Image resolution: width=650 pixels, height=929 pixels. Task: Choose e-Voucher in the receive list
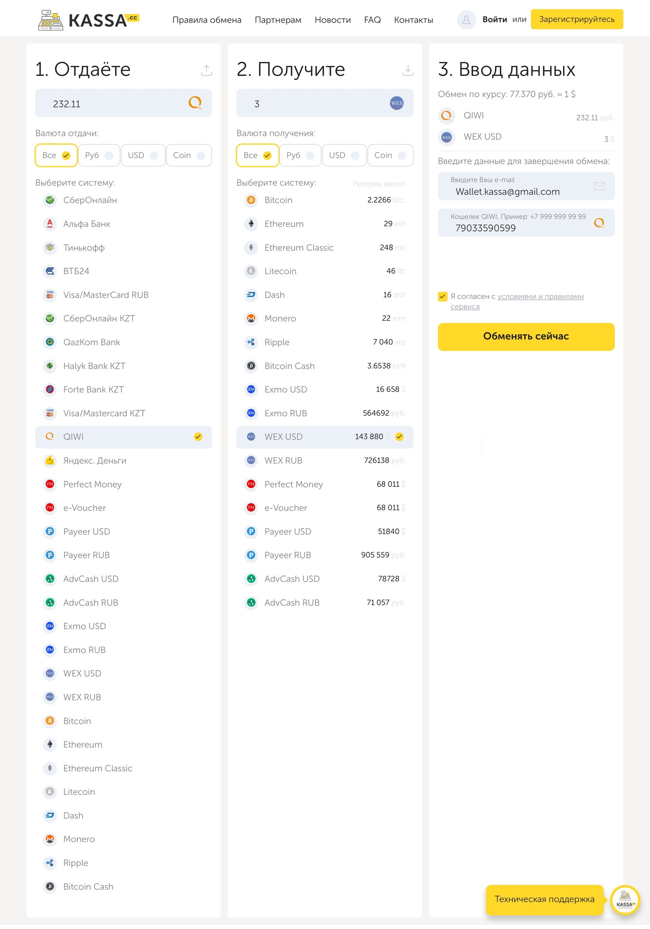tap(325, 508)
